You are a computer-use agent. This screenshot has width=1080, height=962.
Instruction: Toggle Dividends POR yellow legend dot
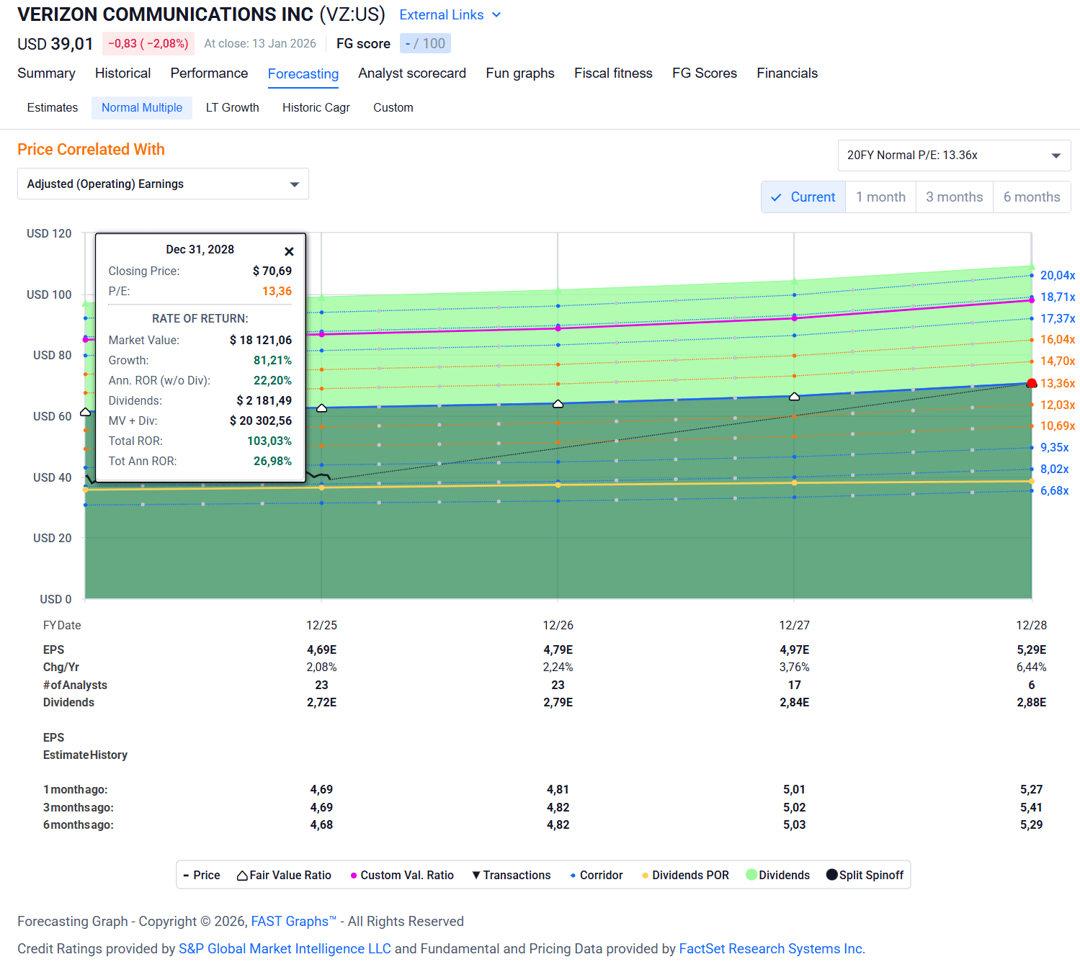tap(646, 876)
